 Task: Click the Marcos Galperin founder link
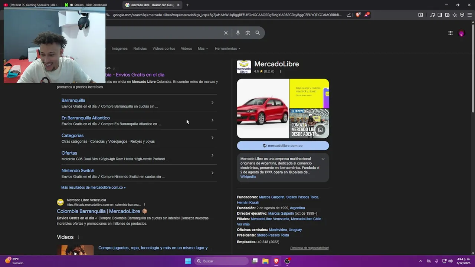coord(271,197)
